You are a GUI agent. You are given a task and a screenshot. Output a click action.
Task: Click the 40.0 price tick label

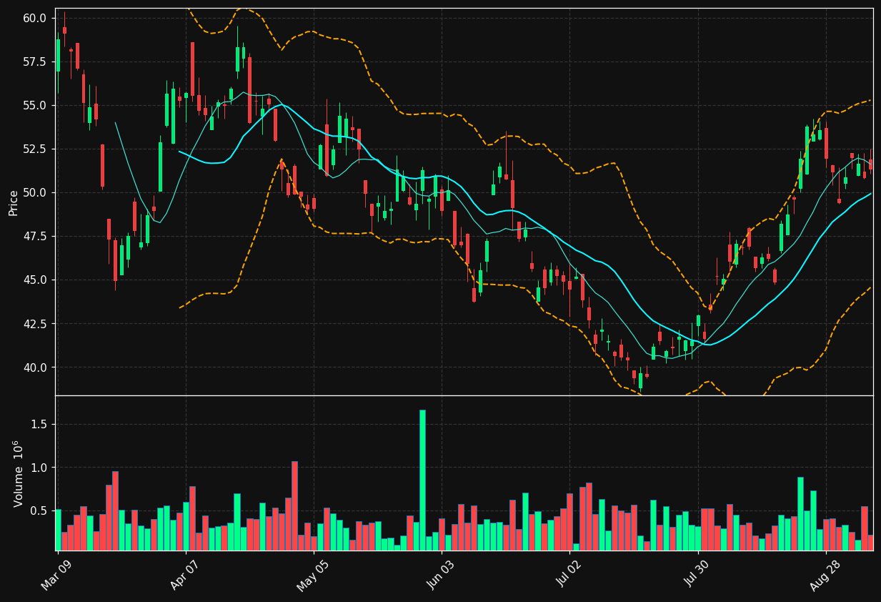click(x=36, y=367)
